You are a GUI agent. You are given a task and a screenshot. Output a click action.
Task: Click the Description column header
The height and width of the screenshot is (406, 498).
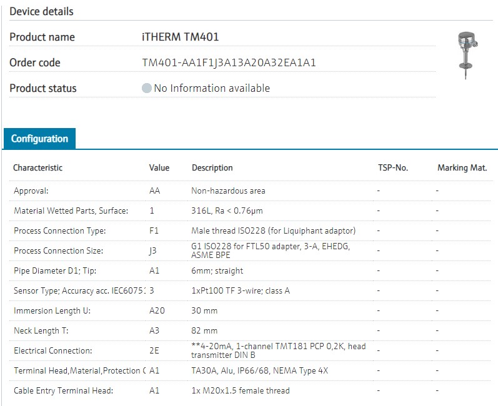212,168
